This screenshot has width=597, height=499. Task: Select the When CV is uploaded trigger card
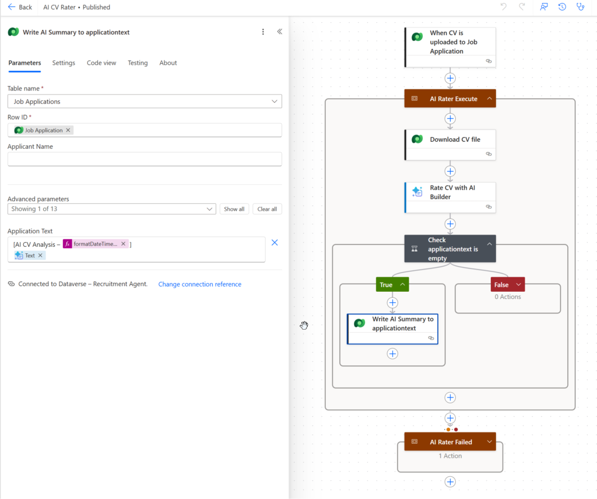(450, 47)
